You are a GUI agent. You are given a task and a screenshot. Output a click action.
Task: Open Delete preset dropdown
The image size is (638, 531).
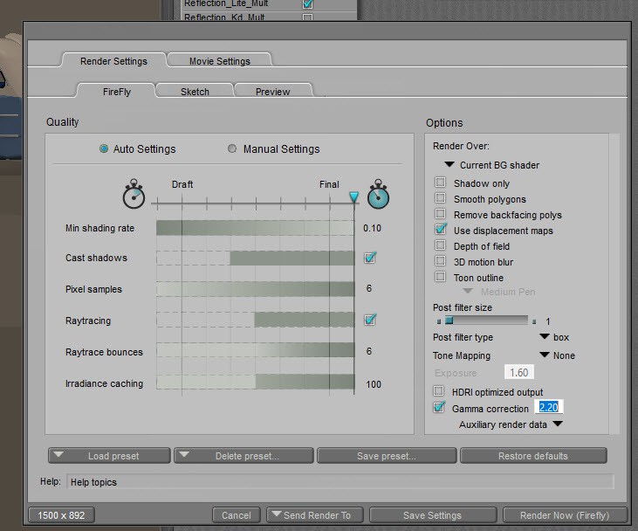pyautogui.click(x=244, y=456)
